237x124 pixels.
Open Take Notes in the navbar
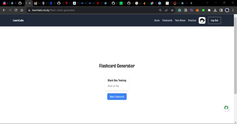click(180, 20)
